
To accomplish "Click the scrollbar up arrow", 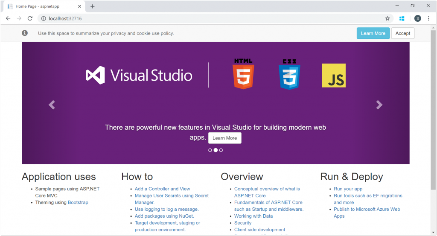I will point(433,28).
